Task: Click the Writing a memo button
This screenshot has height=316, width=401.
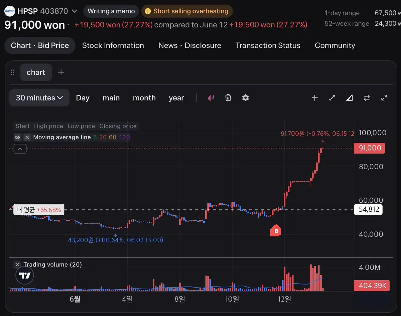Action: point(111,11)
